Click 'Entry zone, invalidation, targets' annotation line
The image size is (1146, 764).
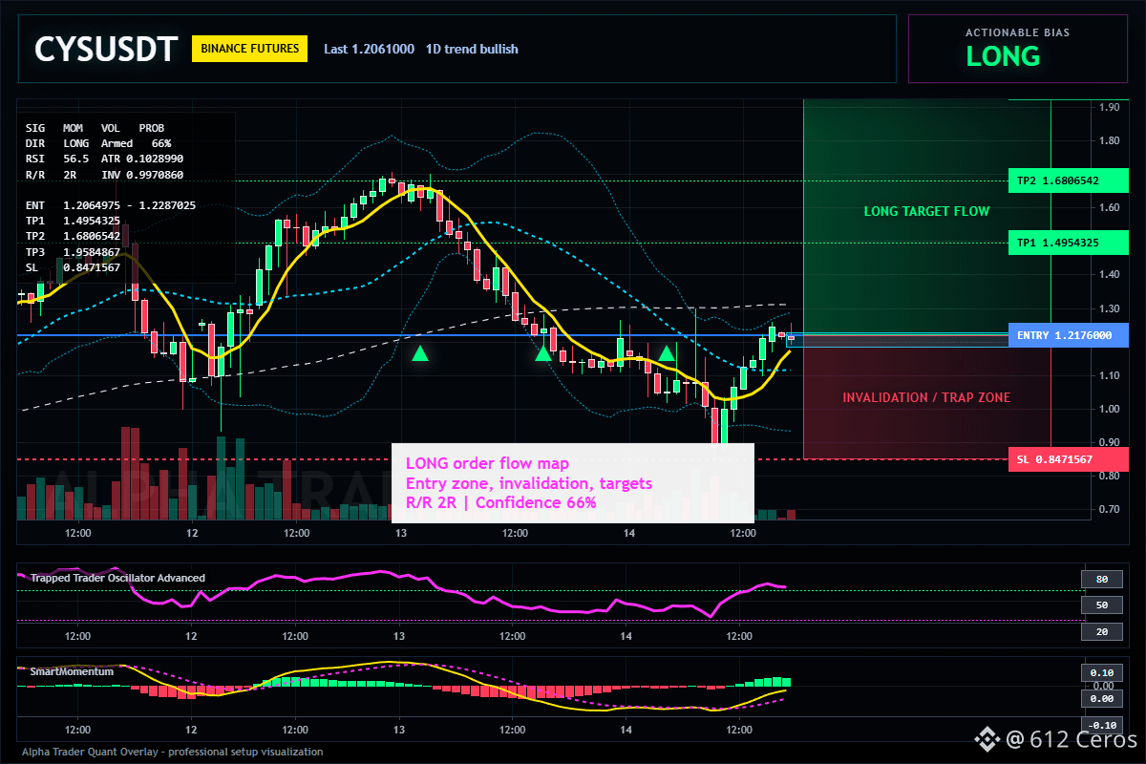click(529, 483)
